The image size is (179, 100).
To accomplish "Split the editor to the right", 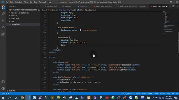I will point(173,6).
